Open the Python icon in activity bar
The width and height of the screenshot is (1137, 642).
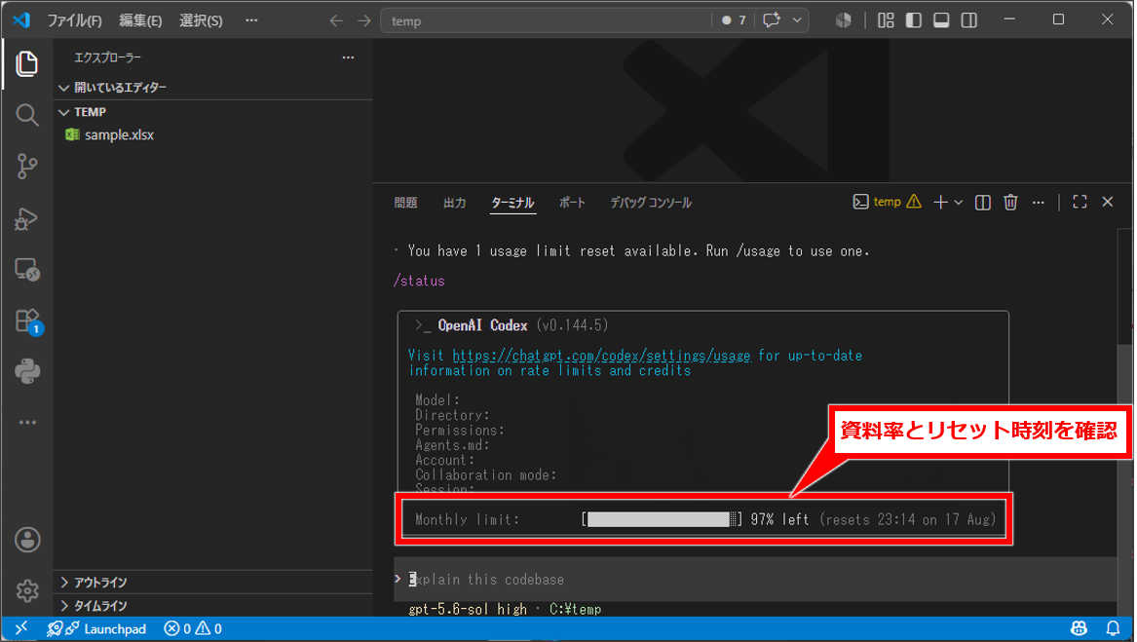(x=27, y=372)
